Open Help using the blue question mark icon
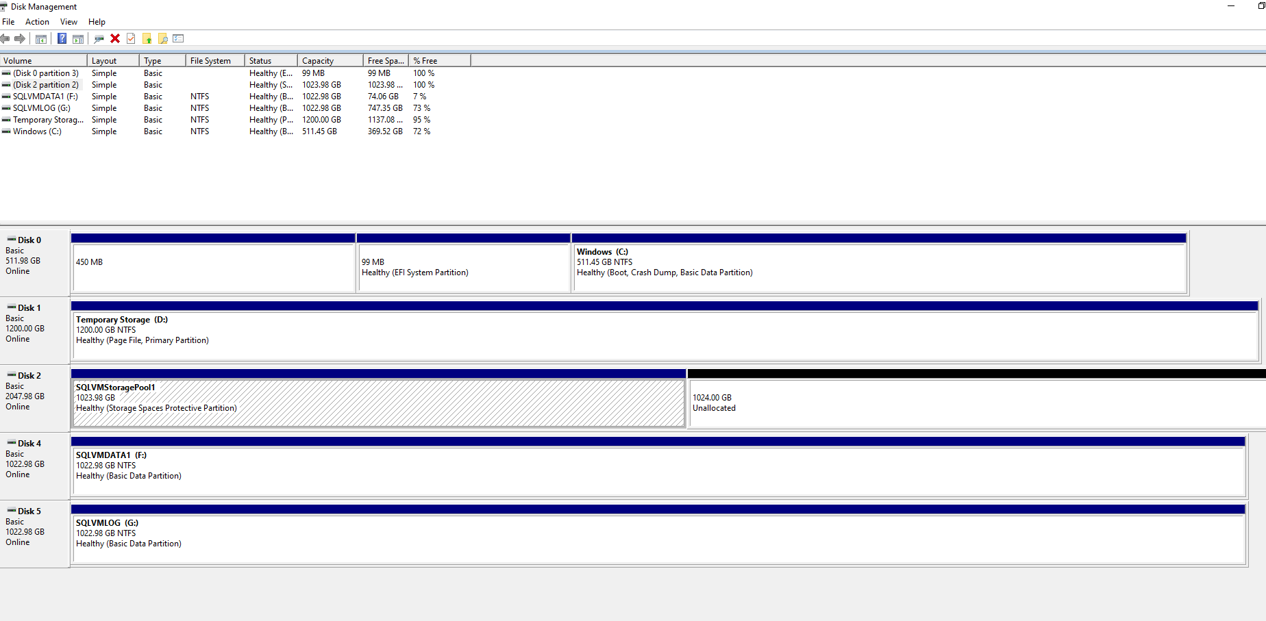 coord(62,38)
